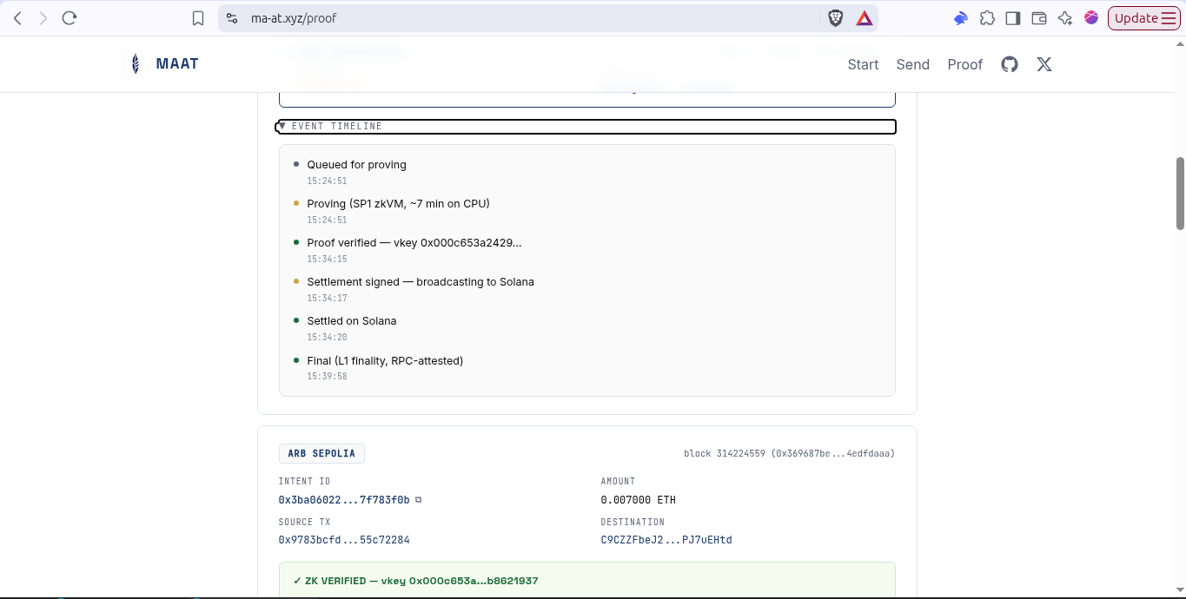This screenshot has height=599, width=1186.
Task: Open MAAT X (Twitter) profile icon
Action: pyautogui.click(x=1044, y=64)
